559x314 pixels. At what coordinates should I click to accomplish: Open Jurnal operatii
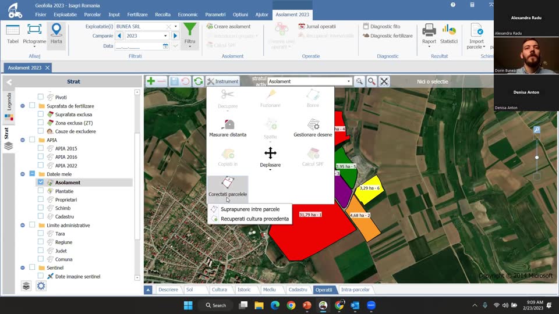point(317,26)
